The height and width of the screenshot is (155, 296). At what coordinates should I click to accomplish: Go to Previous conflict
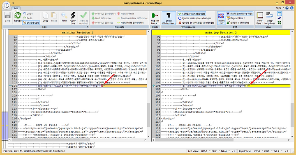[102, 23]
